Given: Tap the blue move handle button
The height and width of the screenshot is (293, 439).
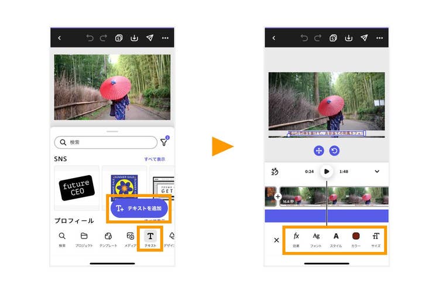Looking at the screenshot, I should [318, 151].
